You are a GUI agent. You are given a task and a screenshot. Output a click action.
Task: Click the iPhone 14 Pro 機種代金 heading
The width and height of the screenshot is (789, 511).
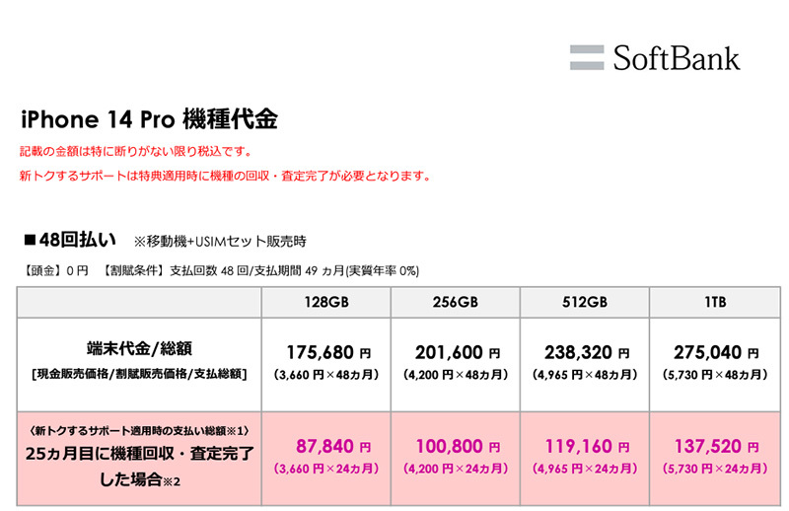pyautogui.click(x=149, y=120)
